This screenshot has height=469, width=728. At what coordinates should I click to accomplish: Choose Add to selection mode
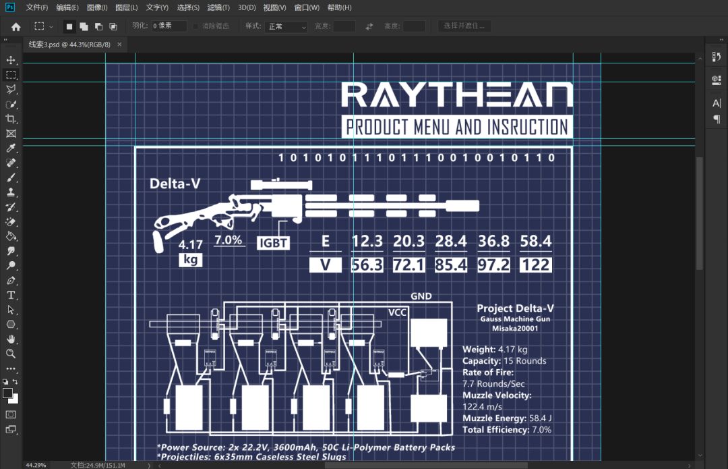click(84, 26)
